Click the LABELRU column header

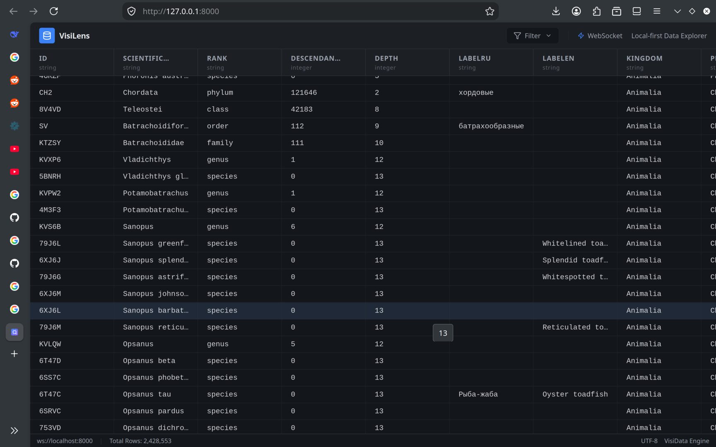(x=491, y=62)
